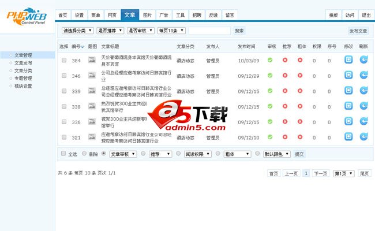
Task: Click the refresh icon for article 346
Action: pyautogui.click(x=363, y=75)
